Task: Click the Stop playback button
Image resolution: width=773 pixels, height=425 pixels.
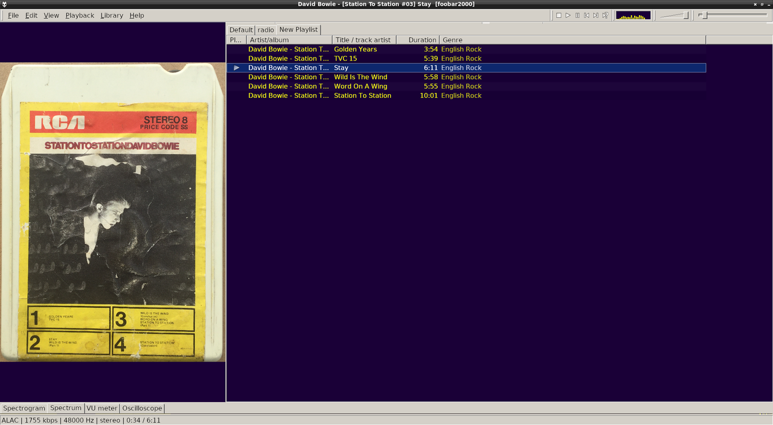Action: tap(559, 15)
